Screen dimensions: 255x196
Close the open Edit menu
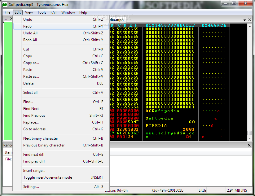point(18,12)
